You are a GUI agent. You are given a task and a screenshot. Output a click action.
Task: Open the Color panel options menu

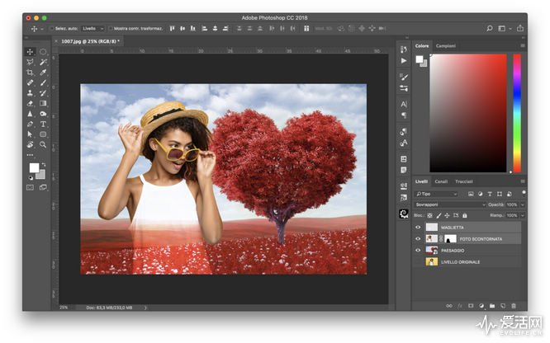523,46
